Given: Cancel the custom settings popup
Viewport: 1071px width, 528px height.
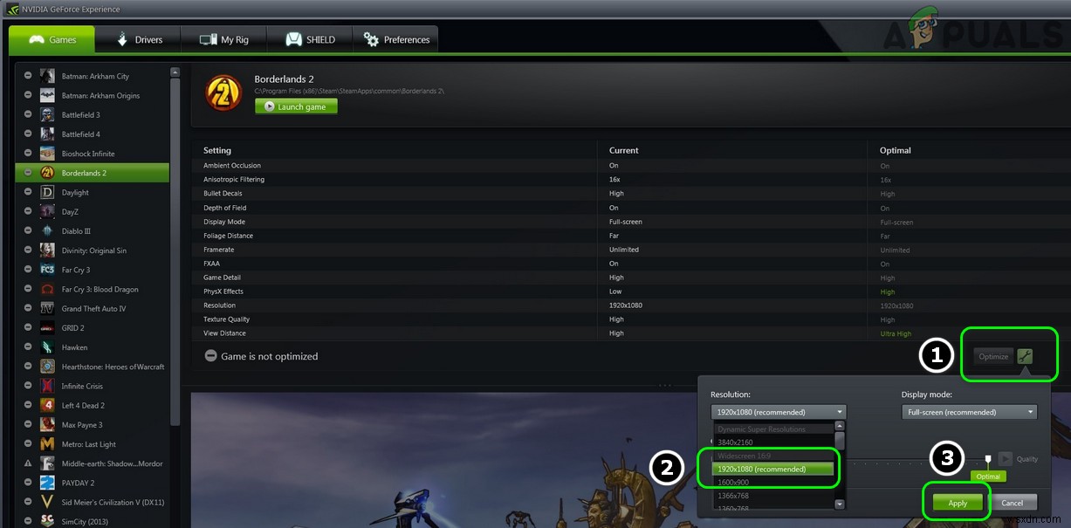Looking at the screenshot, I should coord(1012,503).
